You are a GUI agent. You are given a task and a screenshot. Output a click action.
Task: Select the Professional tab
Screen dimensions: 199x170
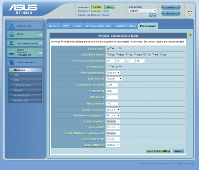(x=148, y=26)
